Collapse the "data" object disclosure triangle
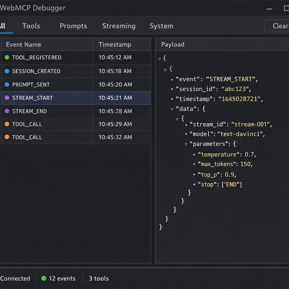 [172, 109]
